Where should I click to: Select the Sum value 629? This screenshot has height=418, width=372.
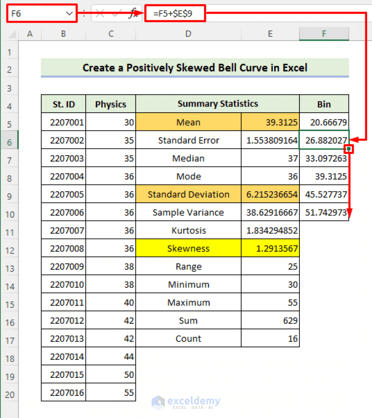coord(270,320)
